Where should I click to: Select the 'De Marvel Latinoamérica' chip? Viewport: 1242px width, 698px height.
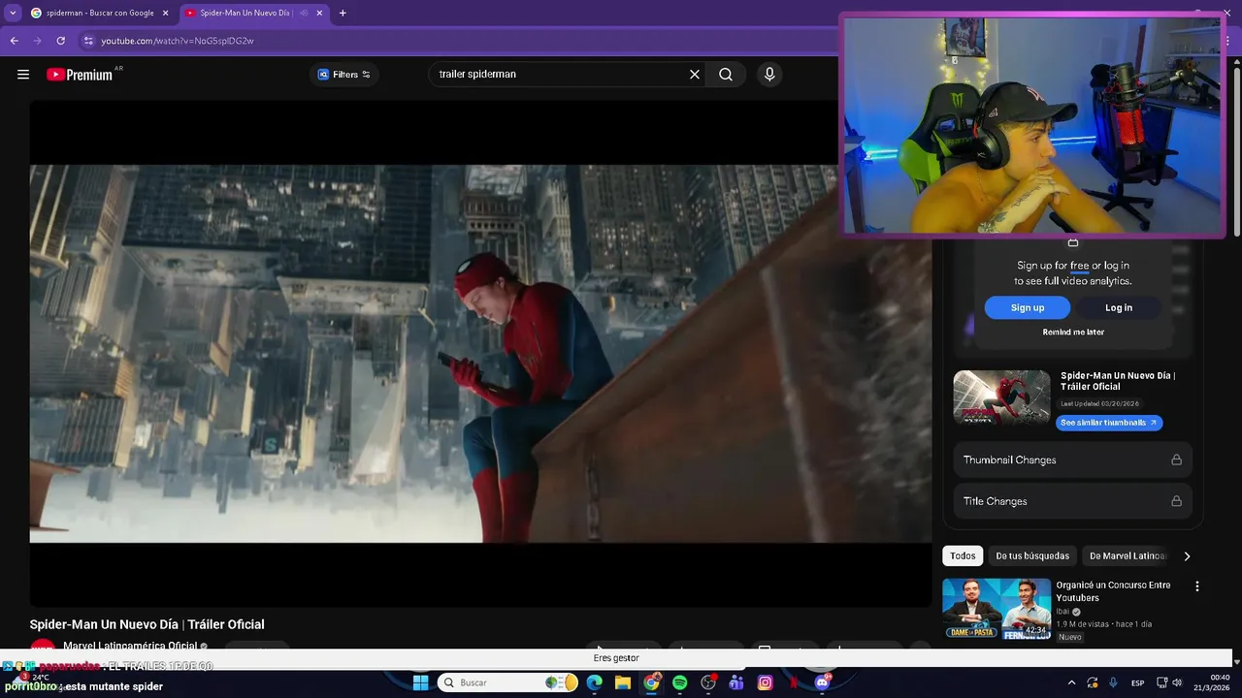coord(1127,555)
